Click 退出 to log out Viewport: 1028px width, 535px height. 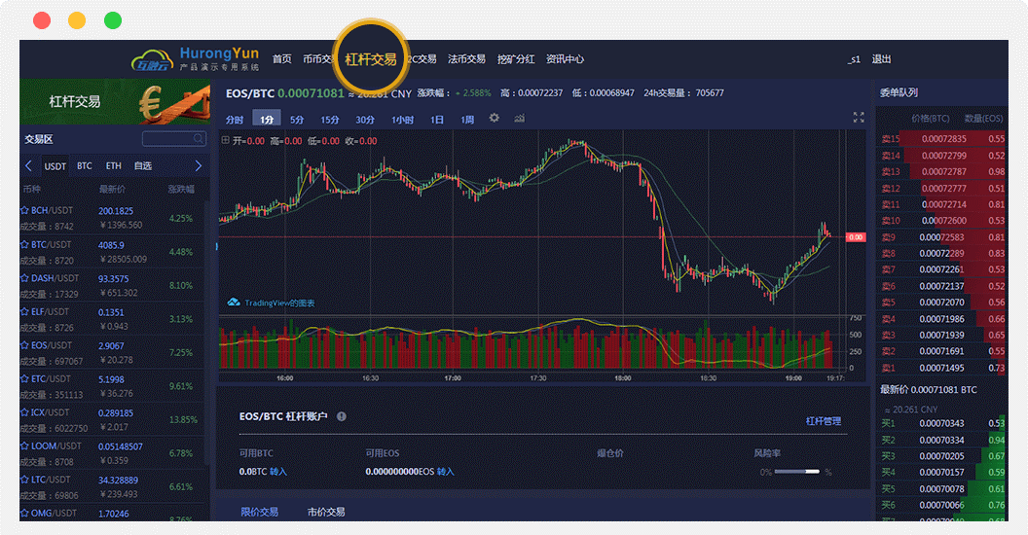[881, 59]
